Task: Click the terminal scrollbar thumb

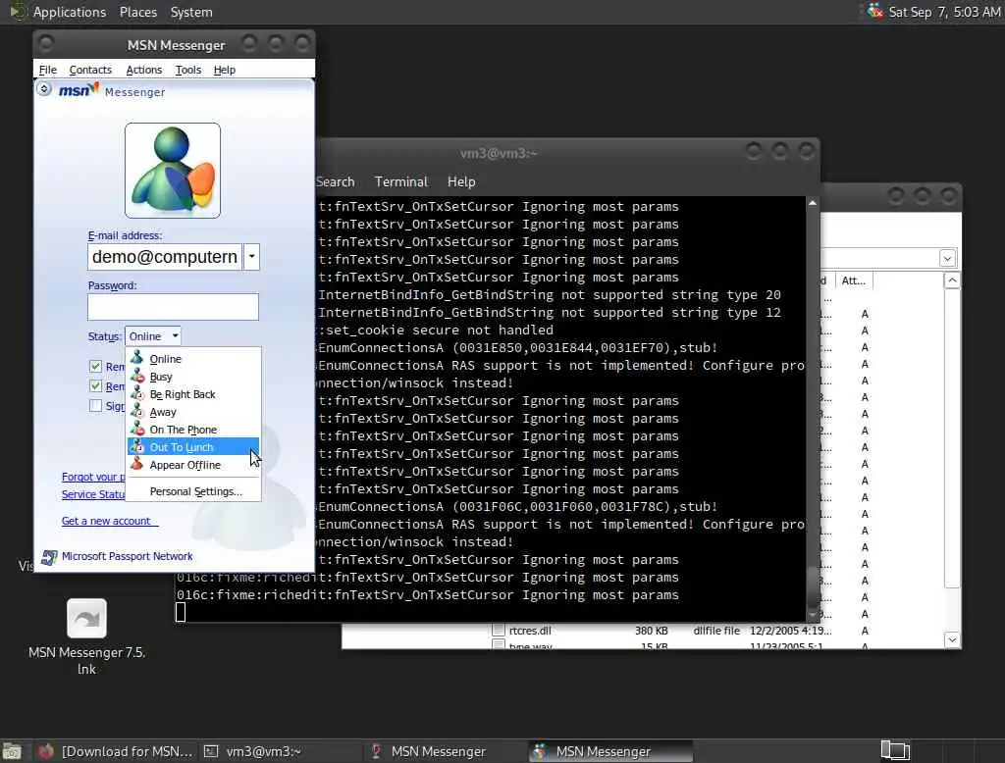Action: tap(813, 585)
